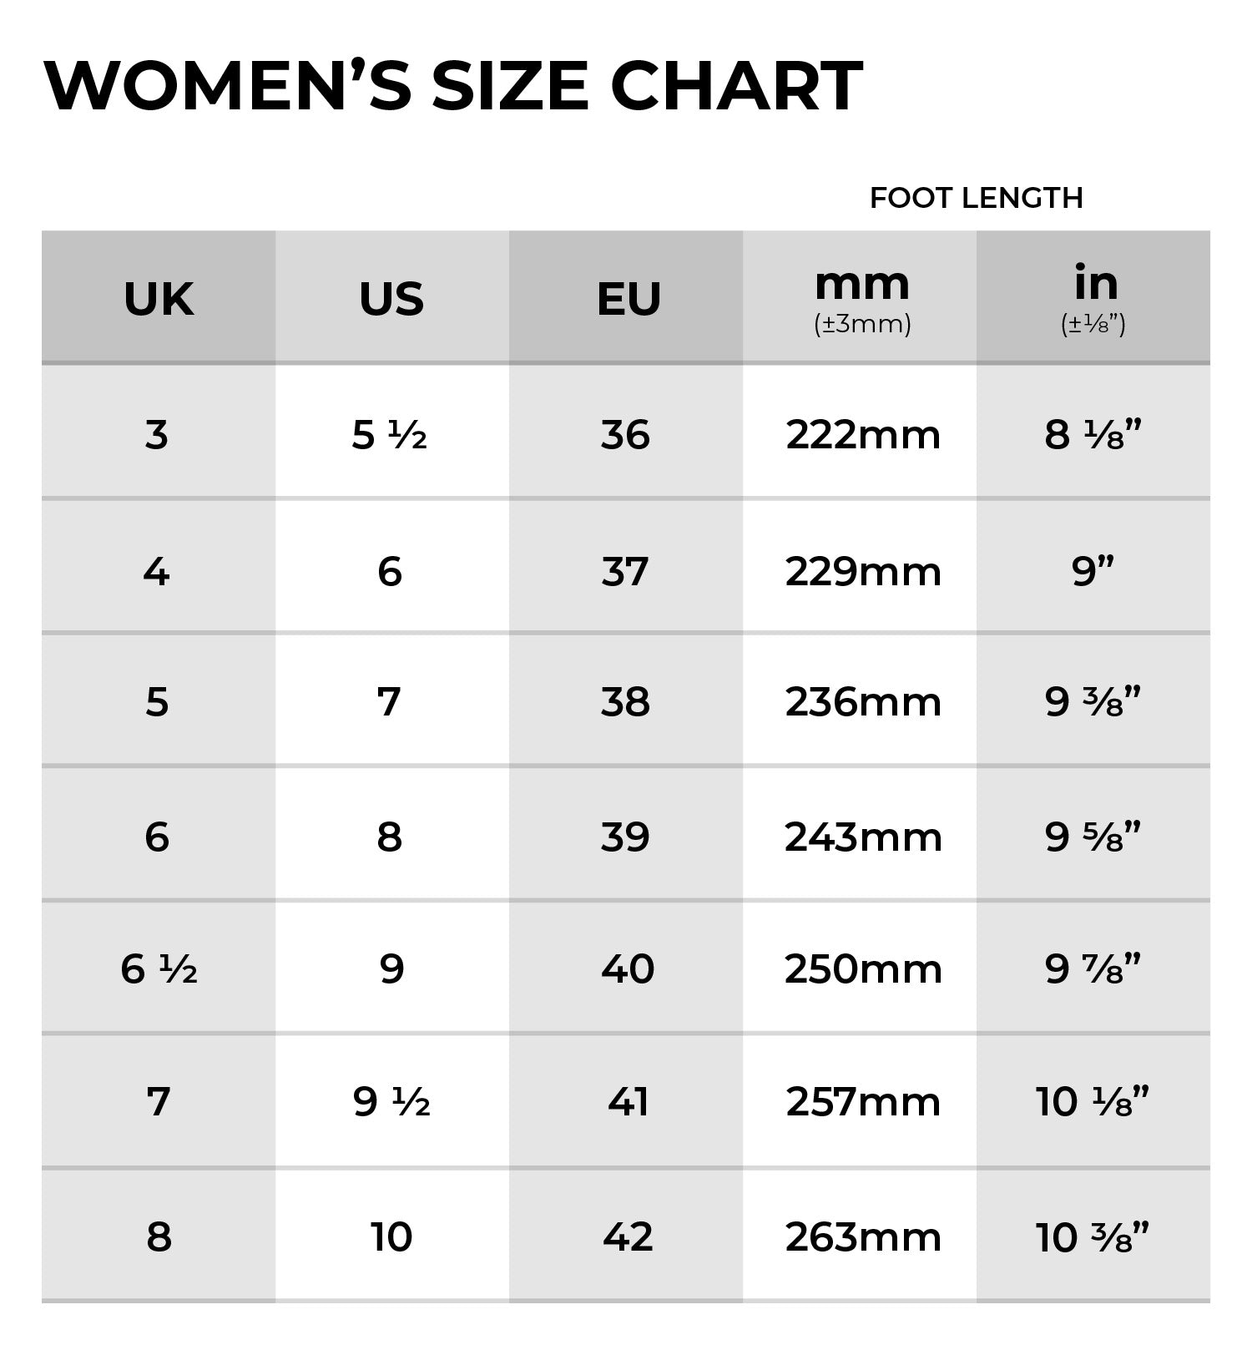Select the 243mm foot length cell

(862, 837)
